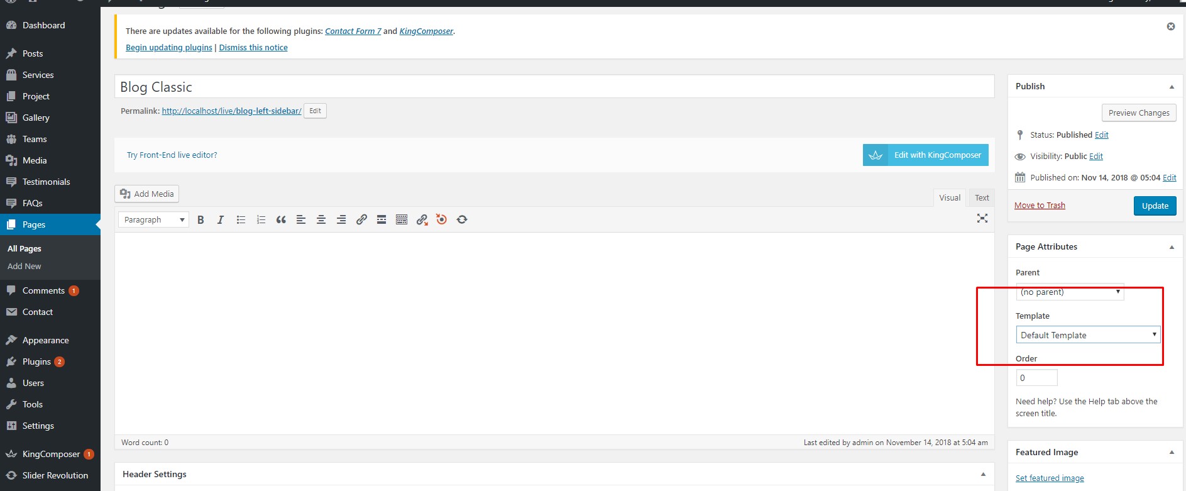The image size is (1186, 491).
Task: Toggle the toolbar kitchen sink
Action: click(x=402, y=219)
